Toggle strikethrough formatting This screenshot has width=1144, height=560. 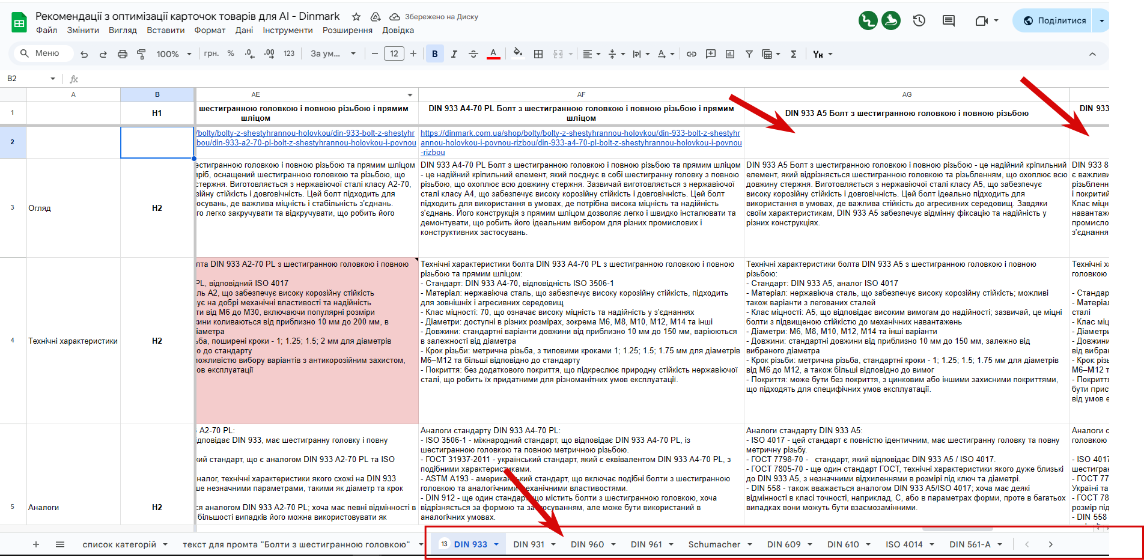click(473, 54)
